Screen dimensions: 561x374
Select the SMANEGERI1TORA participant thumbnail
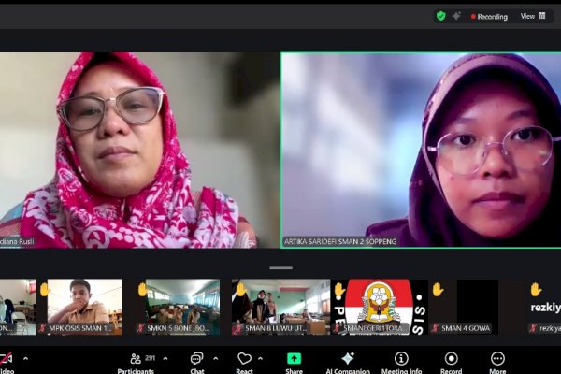380,307
